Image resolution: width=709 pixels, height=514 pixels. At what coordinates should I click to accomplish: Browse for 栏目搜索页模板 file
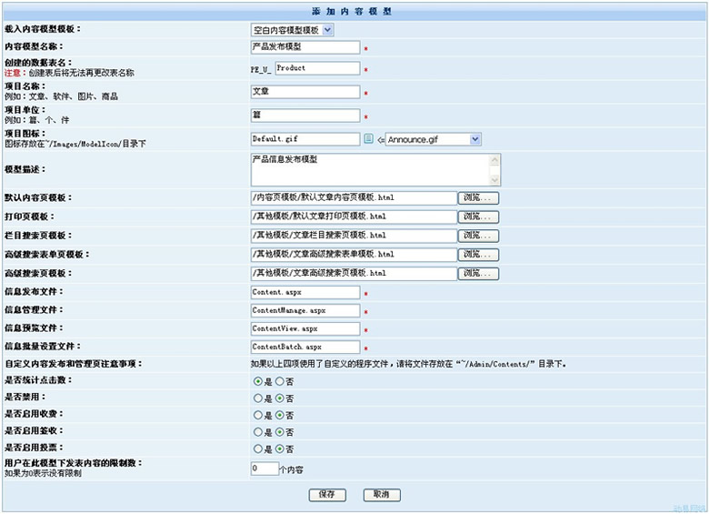pyautogui.click(x=478, y=236)
